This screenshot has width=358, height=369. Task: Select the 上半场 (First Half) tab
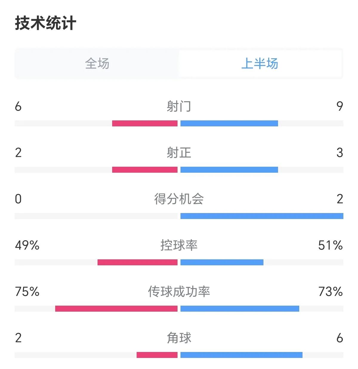tap(261, 64)
